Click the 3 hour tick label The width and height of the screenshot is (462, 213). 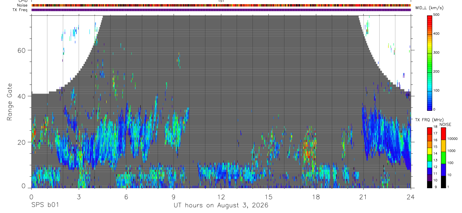(x=79, y=197)
